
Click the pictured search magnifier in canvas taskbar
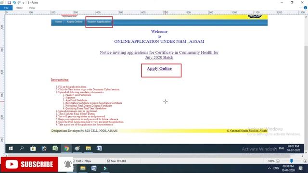click(x=22, y=148)
